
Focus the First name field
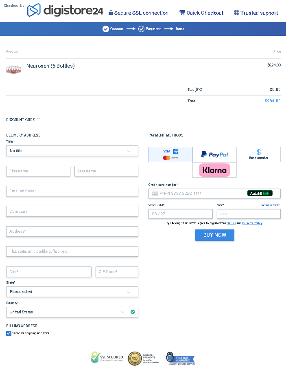pos(38,171)
